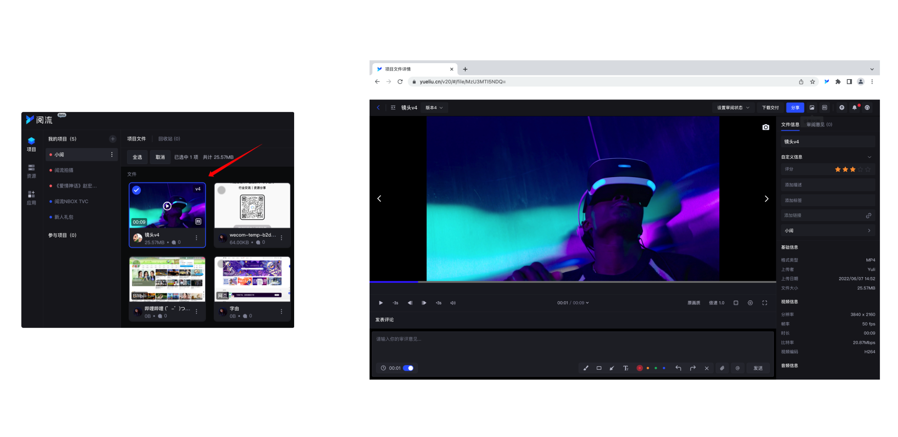Open the 倍速 1.0 speed selector

pyautogui.click(x=717, y=303)
